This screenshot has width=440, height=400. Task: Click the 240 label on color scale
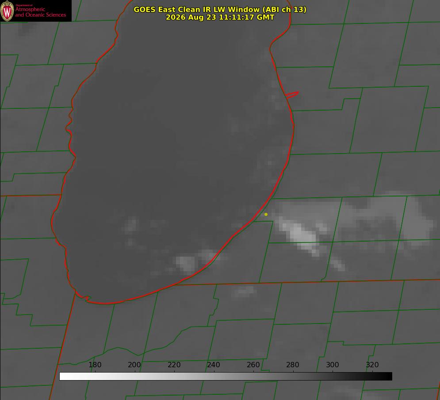pyautogui.click(x=214, y=365)
